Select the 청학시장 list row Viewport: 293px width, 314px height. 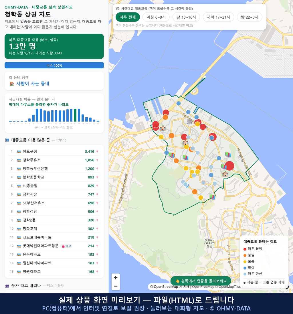(54, 194)
